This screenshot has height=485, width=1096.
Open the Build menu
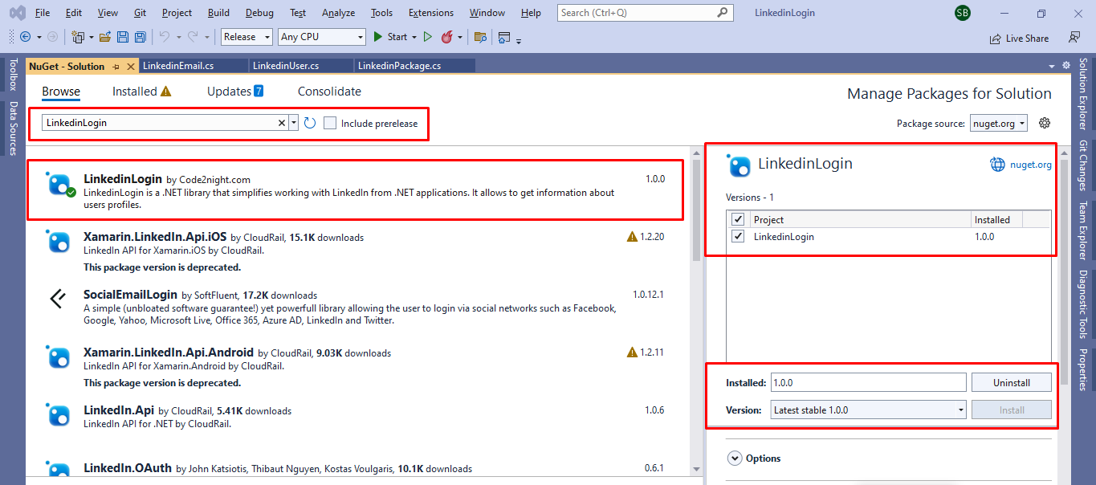click(218, 13)
